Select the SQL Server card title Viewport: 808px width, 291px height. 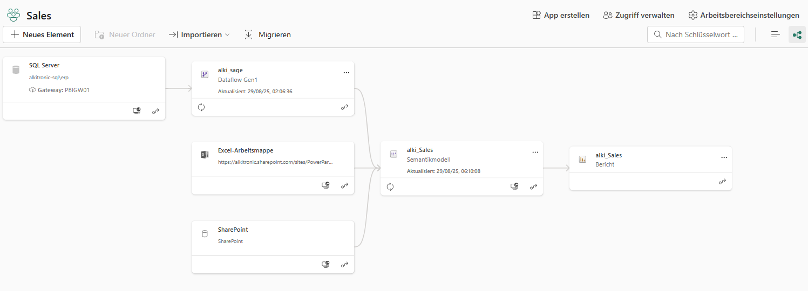click(44, 65)
